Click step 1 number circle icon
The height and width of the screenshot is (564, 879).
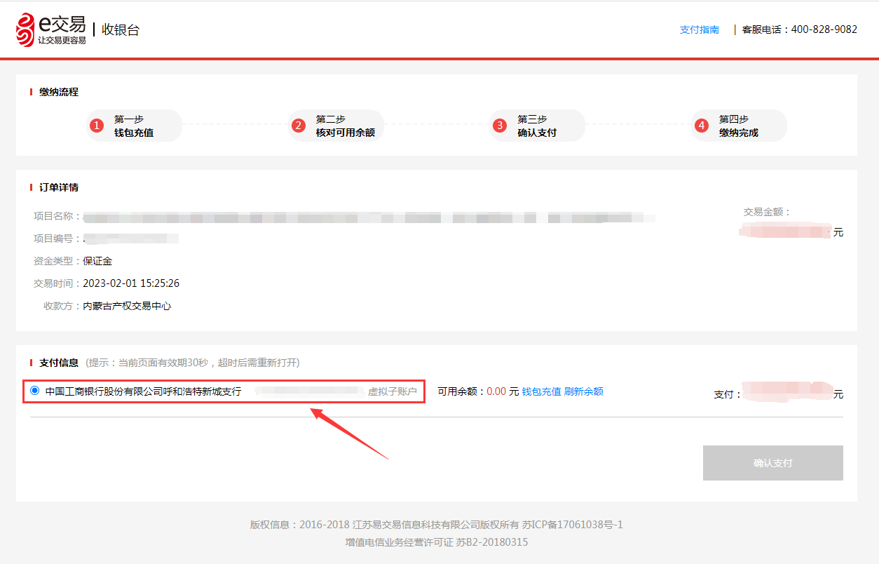97,126
